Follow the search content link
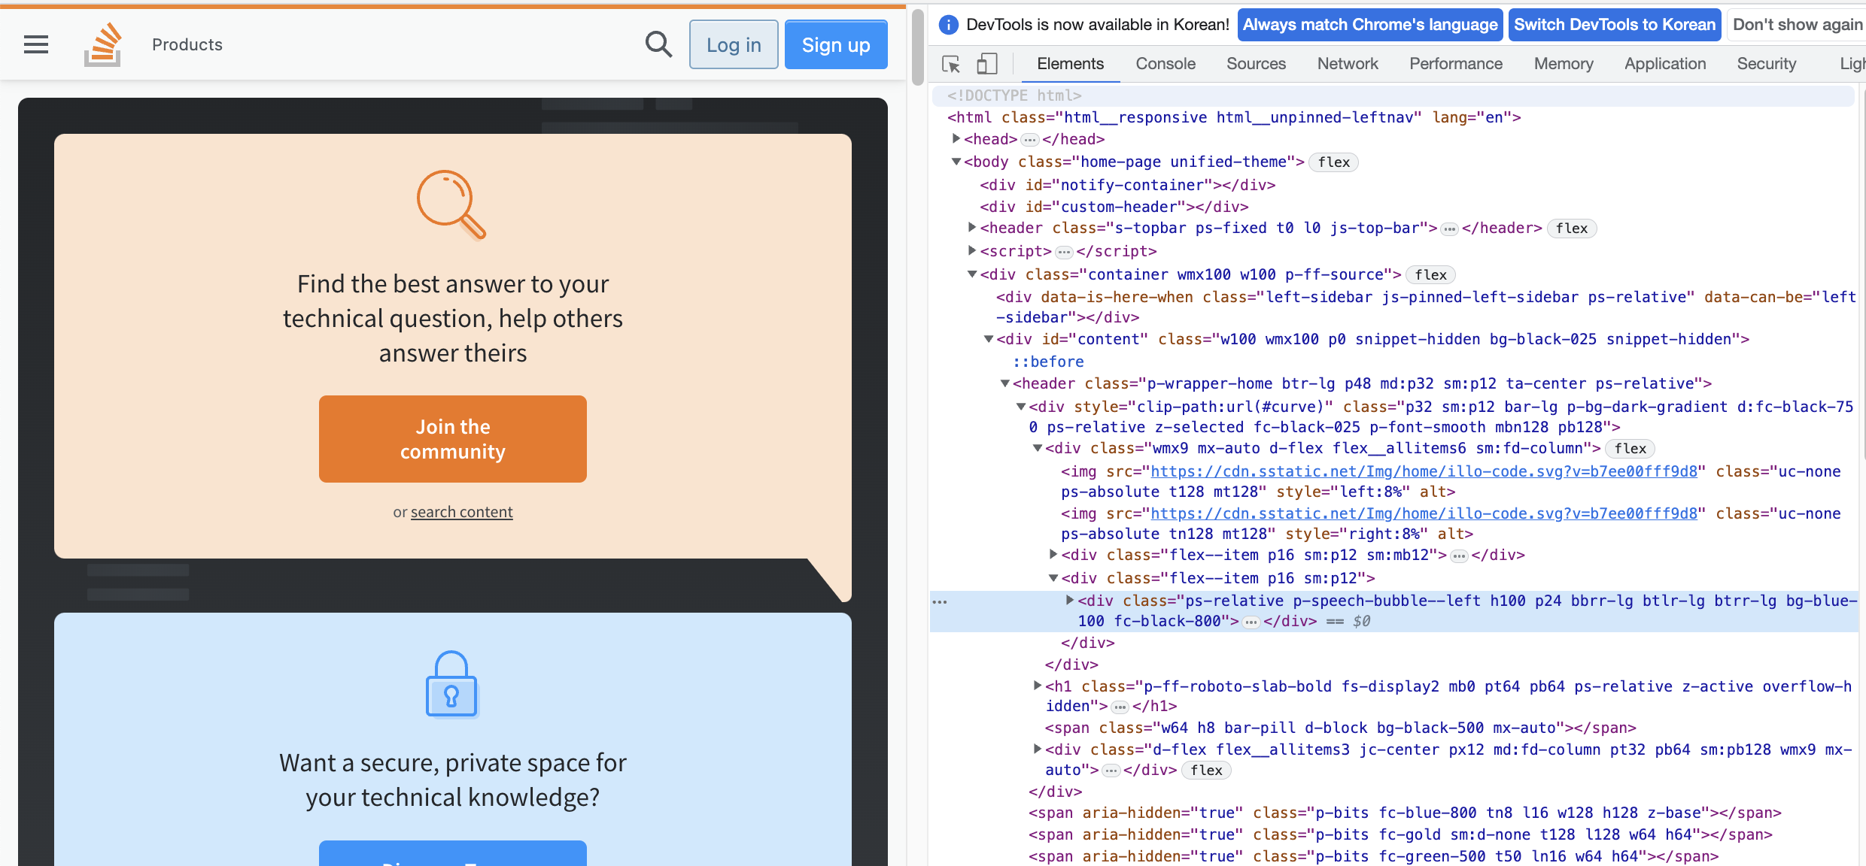This screenshot has height=866, width=1866. 461,512
